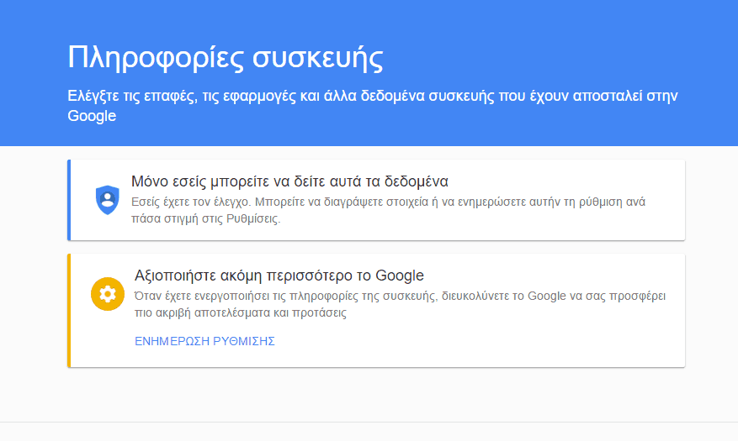Click the Αξιοποιήστε ακόμη περισσότερο το Google heading
Image resolution: width=738 pixels, height=441 pixels.
tap(279, 276)
